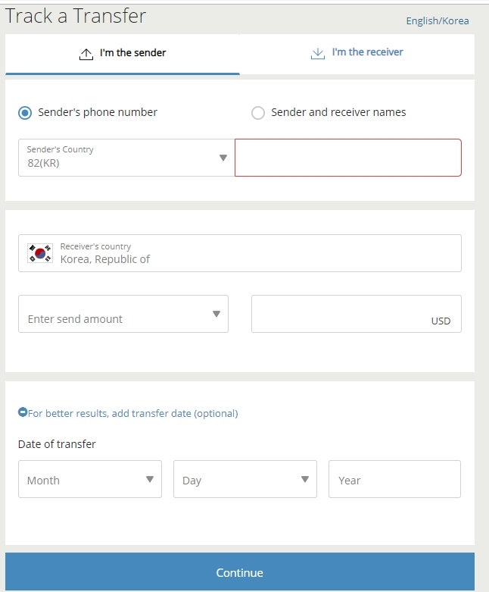489x592 pixels.
Task: Click the blue minus collapse icon
Action: pyautogui.click(x=23, y=412)
